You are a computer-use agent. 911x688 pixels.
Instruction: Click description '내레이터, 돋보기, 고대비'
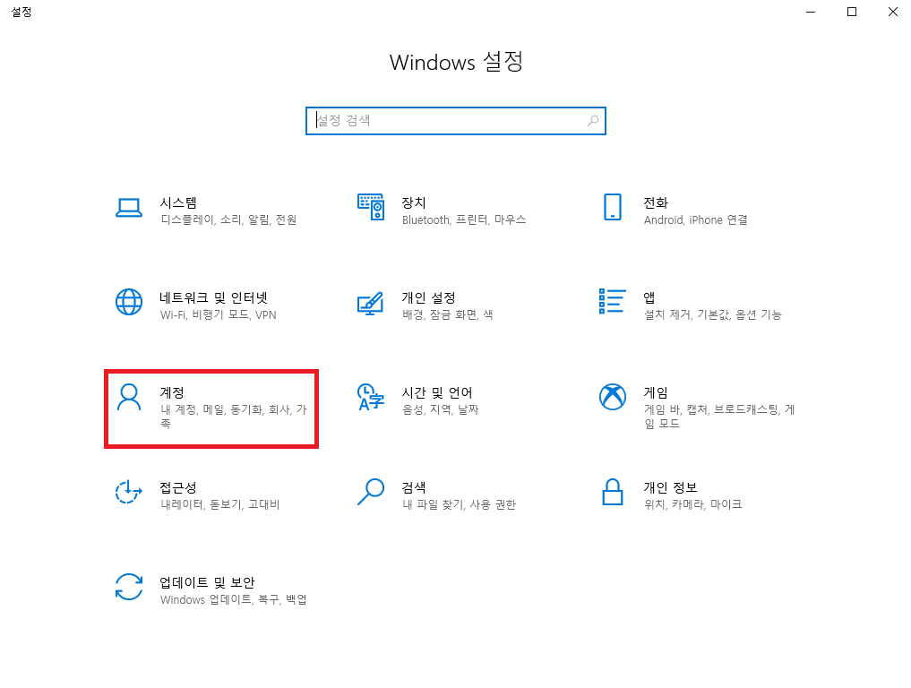[220, 504]
